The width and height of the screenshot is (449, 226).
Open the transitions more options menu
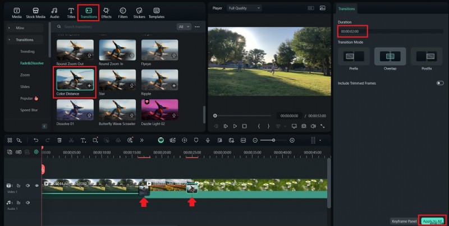tap(197, 26)
